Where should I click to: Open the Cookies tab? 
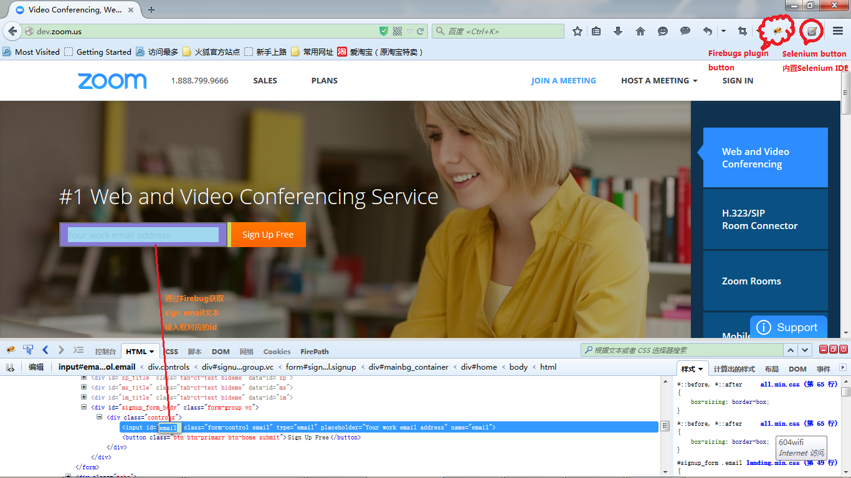(277, 352)
